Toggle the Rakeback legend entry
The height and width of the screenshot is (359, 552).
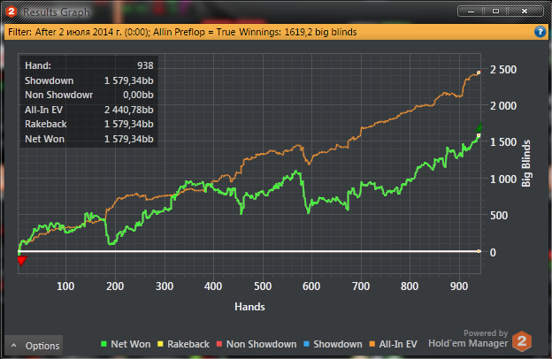coord(183,344)
